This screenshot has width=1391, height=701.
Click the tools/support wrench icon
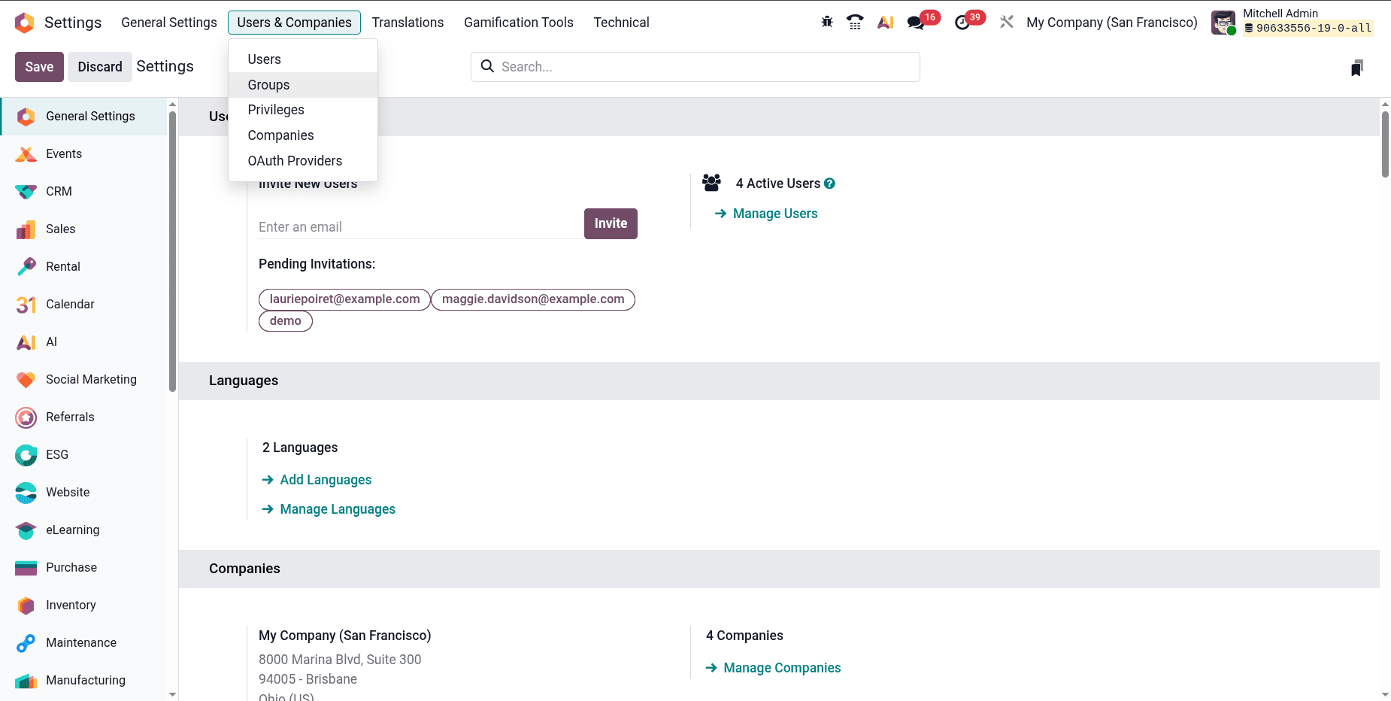(1006, 22)
